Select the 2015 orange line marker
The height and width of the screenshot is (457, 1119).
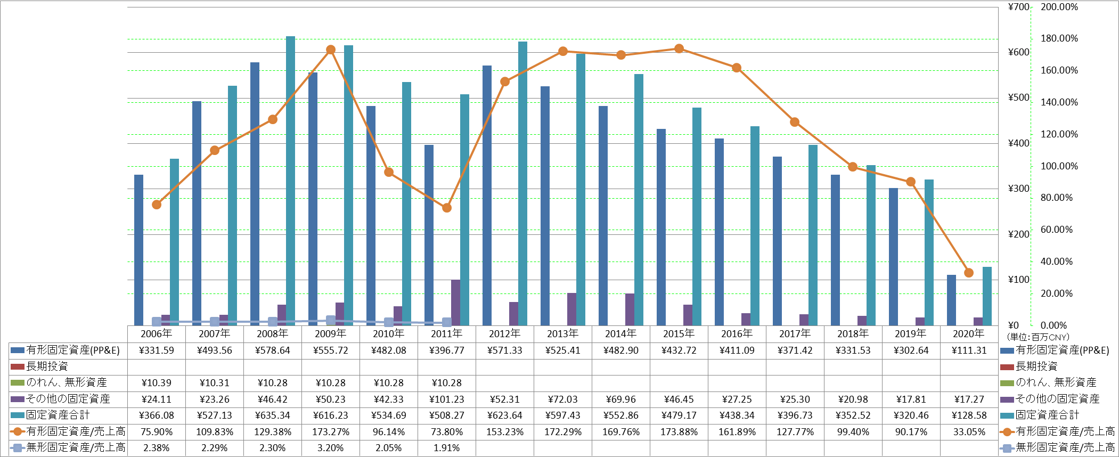[x=679, y=48]
